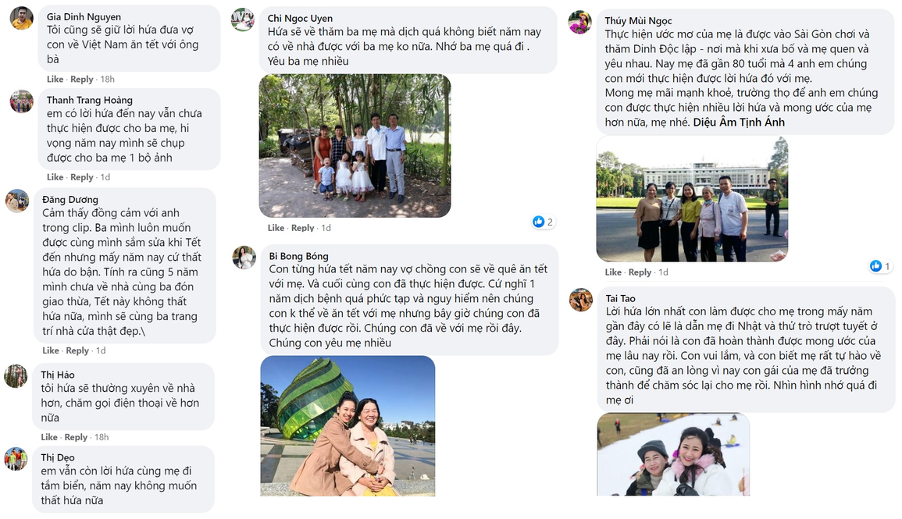
Task: Open Đăng Dương's avatar icon
Action: (x=17, y=201)
